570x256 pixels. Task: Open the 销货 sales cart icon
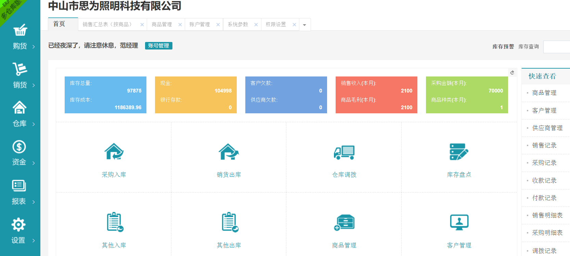(x=20, y=69)
